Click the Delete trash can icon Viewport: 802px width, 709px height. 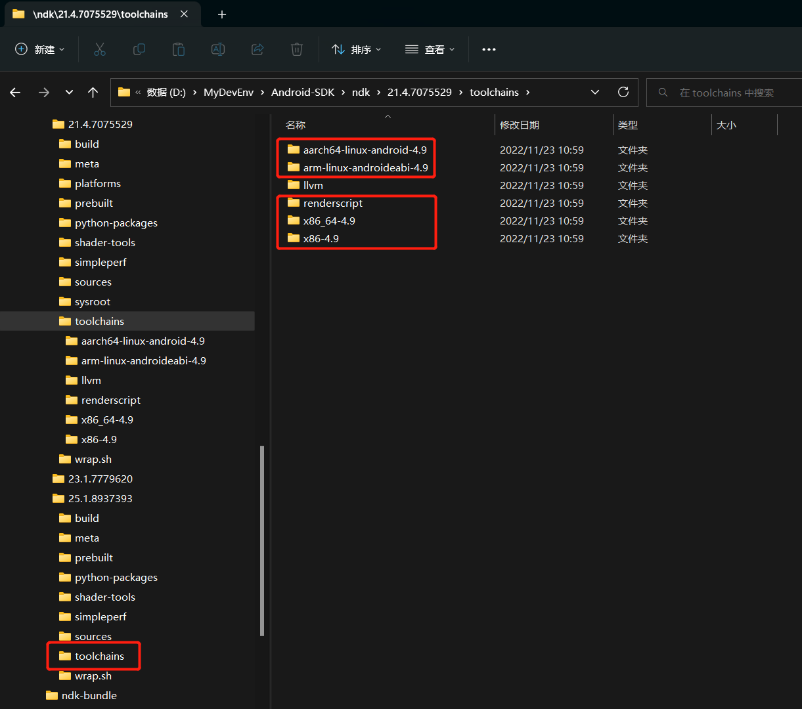click(x=297, y=49)
